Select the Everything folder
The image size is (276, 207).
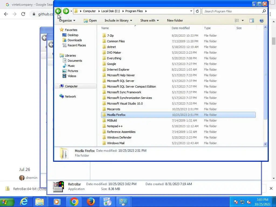click(114, 58)
